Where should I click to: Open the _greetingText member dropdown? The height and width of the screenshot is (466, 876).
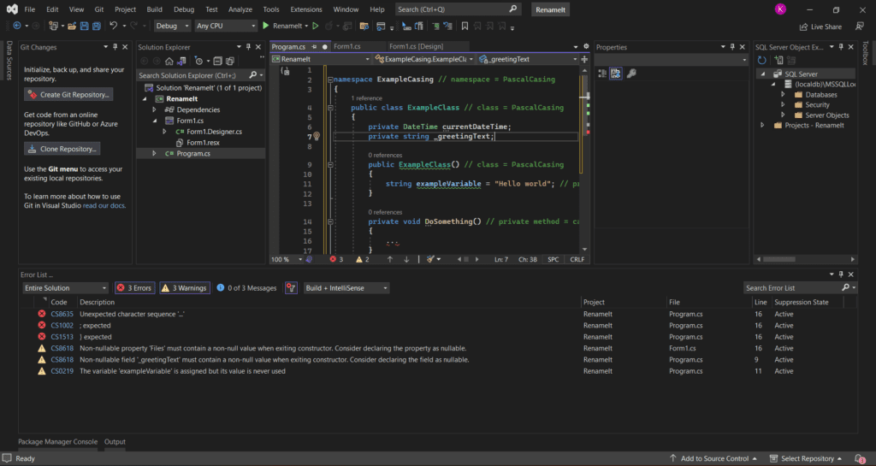pos(527,59)
